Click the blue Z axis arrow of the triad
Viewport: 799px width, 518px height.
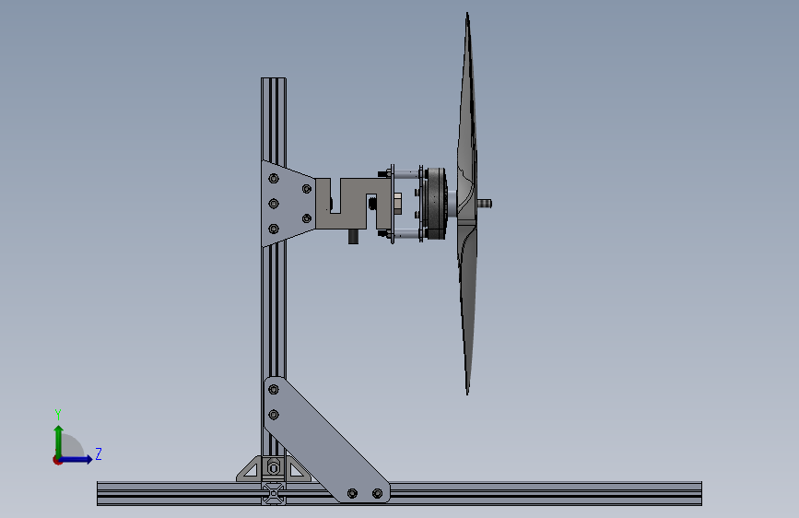coord(76,459)
